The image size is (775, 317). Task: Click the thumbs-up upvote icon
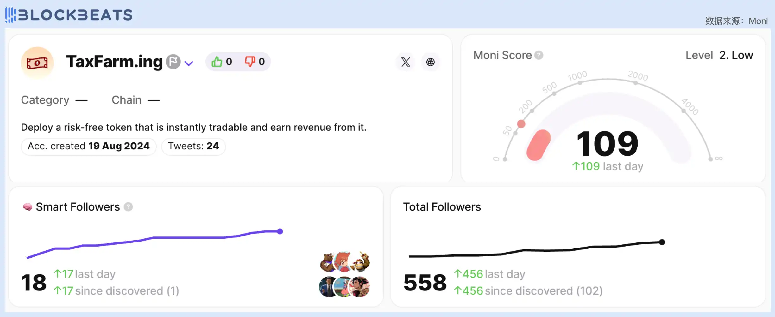[217, 62]
